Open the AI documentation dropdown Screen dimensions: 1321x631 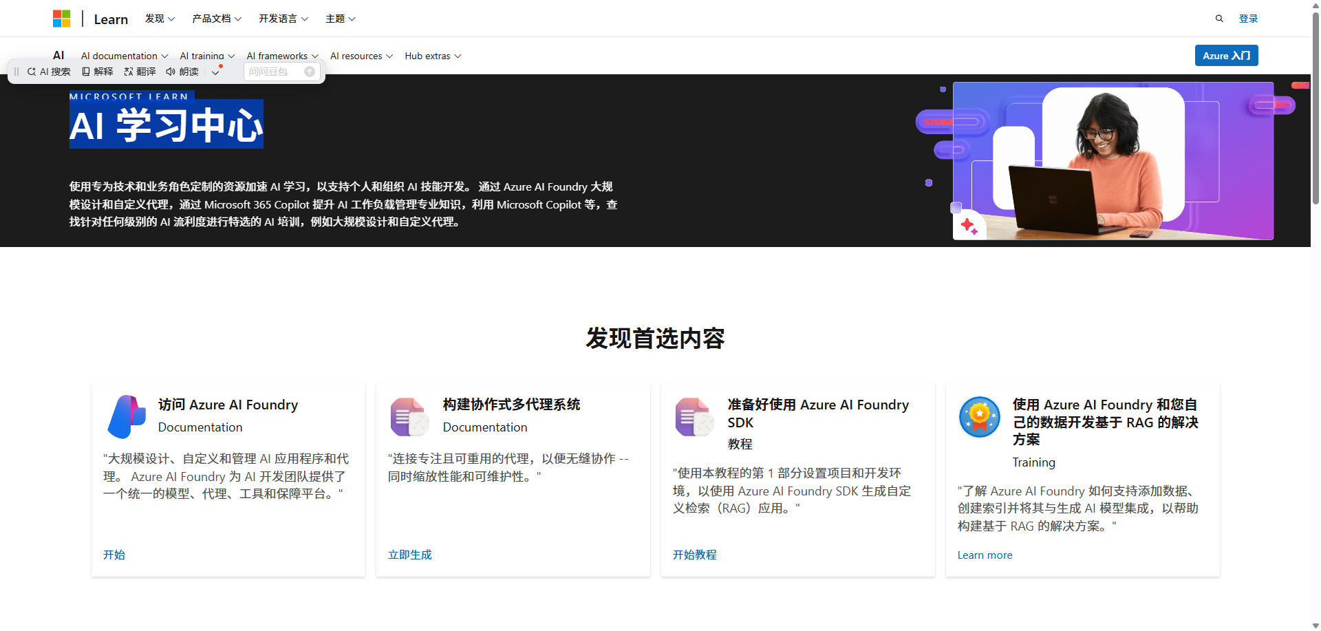pos(125,56)
